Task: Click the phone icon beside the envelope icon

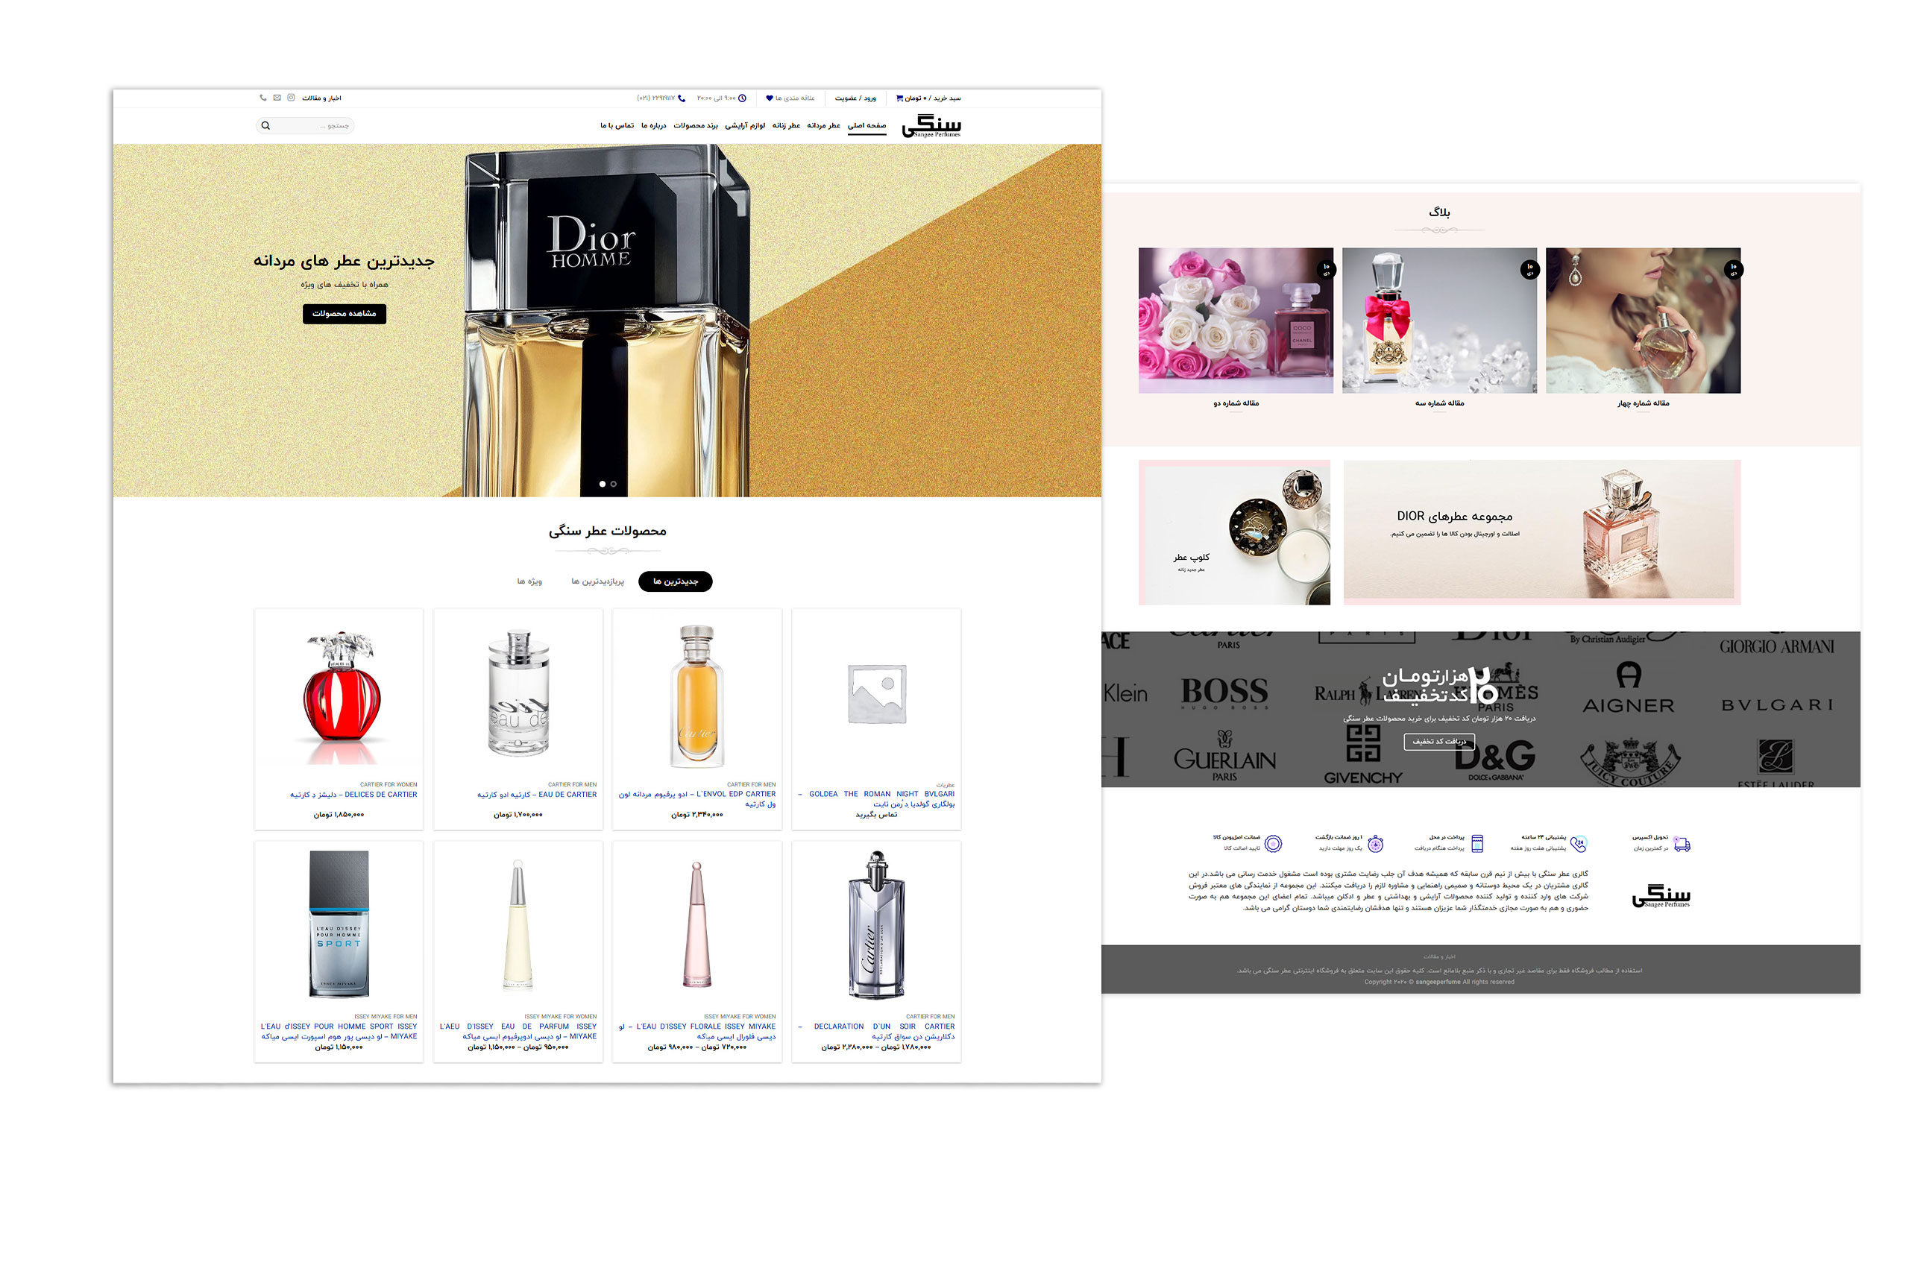Action: click(262, 98)
